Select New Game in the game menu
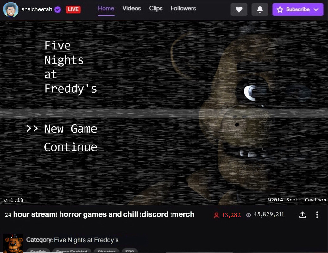The image size is (328, 253). 71,128
